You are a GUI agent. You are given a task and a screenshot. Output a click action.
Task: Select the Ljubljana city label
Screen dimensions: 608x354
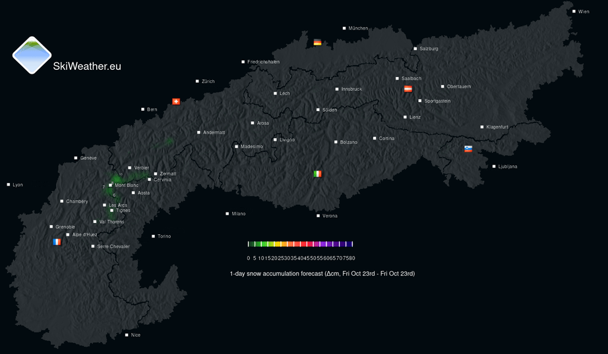click(508, 166)
